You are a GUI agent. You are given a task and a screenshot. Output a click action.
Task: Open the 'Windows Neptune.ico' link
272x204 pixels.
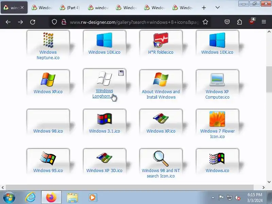(x=48, y=55)
